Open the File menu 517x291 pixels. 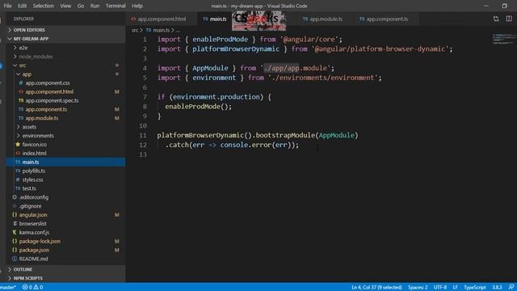[x=7, y=6]
